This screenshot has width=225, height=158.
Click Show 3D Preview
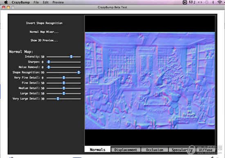click(x=44, y=41)
